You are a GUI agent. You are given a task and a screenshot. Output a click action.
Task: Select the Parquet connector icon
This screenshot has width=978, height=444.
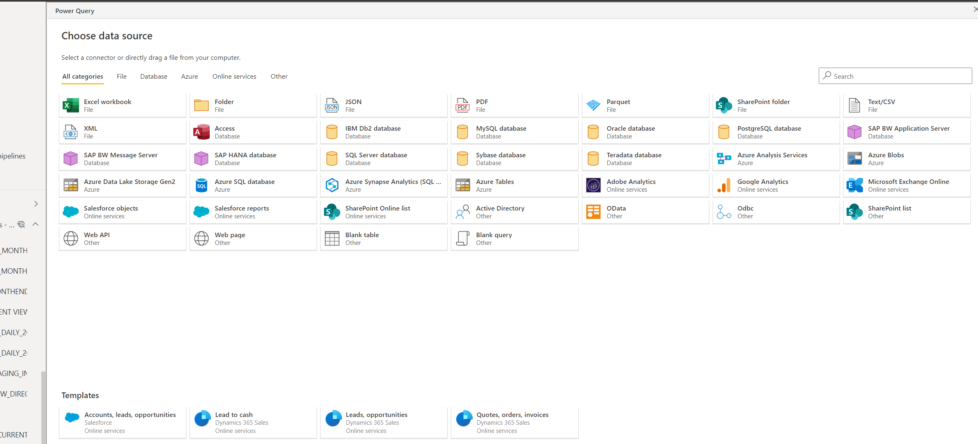tap(593, 106)
